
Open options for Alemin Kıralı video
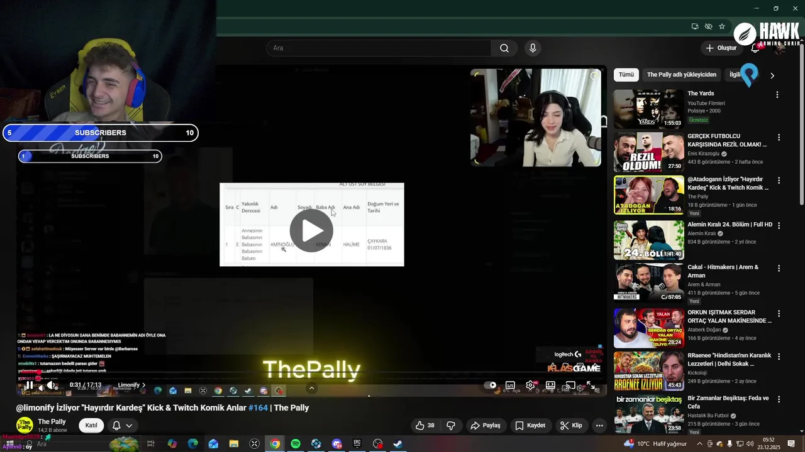click(779, 225)
